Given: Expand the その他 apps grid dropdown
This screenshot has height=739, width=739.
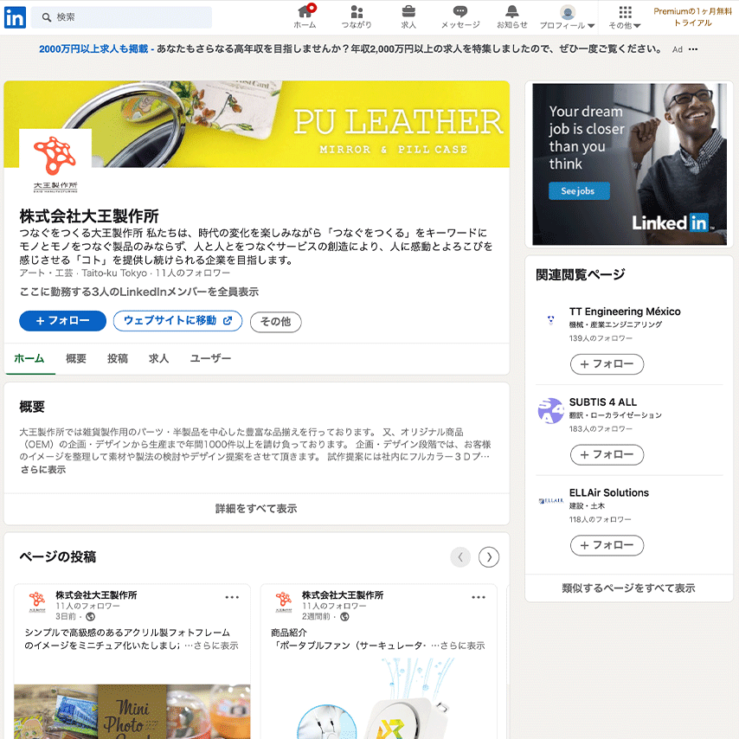Looking at the screenshot, I should click(x=625, y=17).
